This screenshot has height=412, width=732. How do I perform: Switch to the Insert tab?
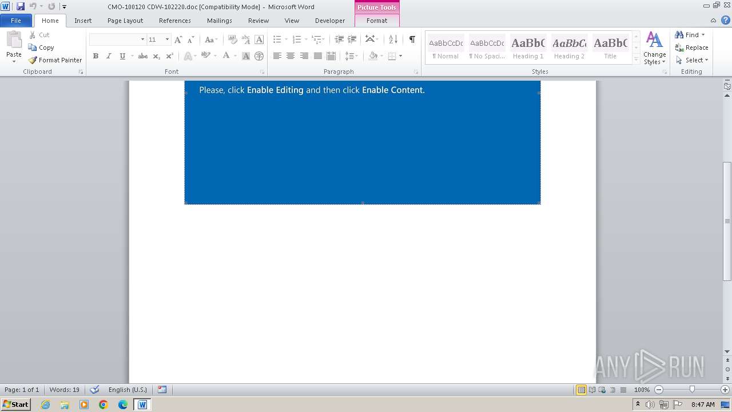pyautogui.click(x=83, y=21)
